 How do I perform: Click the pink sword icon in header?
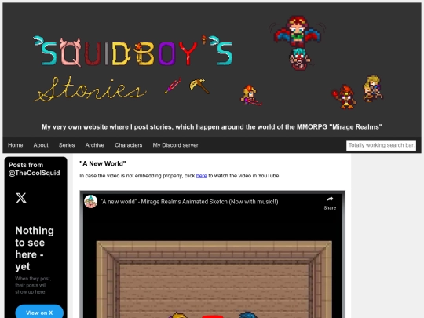click(173, 86)
